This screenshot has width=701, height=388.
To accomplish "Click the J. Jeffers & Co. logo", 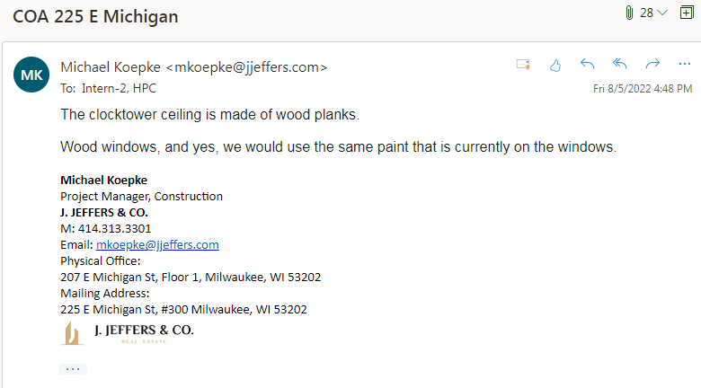I will (127, 332).
